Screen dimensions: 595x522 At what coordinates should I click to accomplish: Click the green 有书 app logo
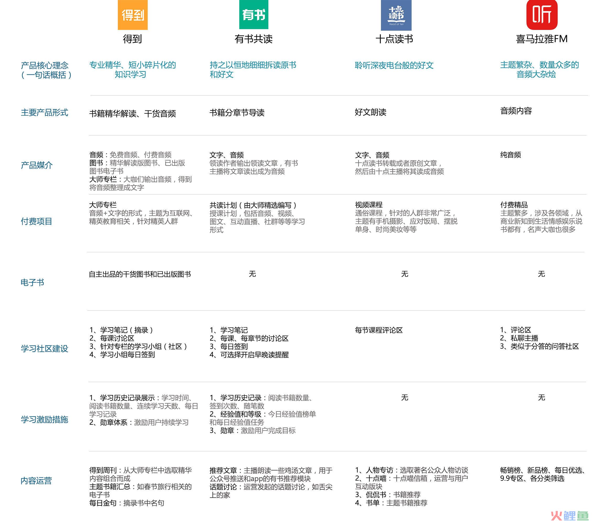[x=253, y=14]
